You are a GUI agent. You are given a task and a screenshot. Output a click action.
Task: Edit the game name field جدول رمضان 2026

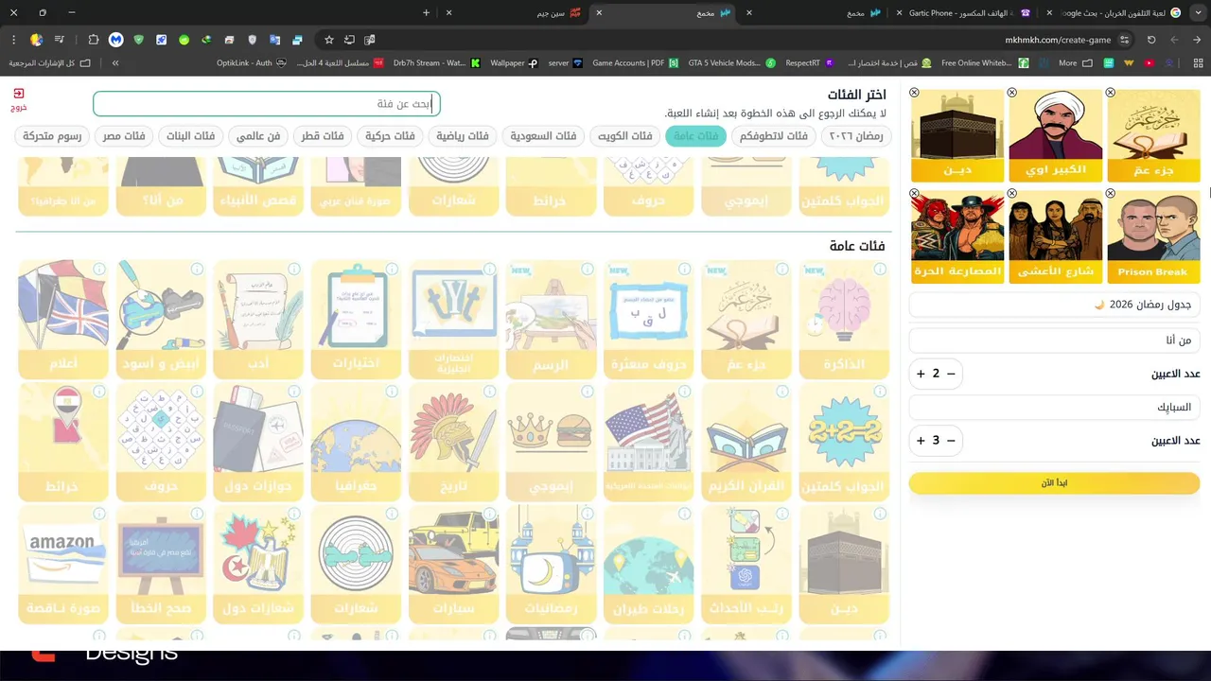click(1054, 305)
